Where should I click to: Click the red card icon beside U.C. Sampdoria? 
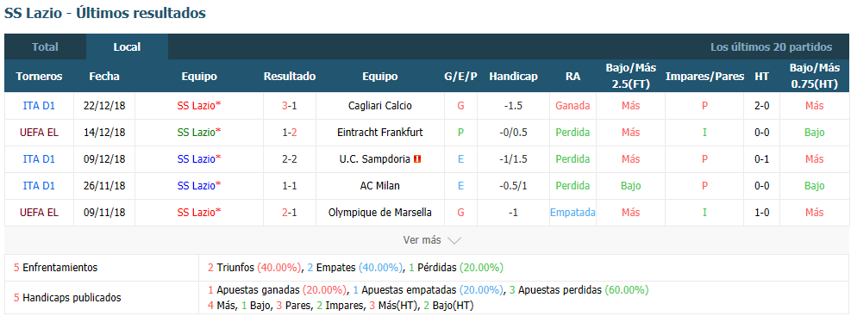click(417, 159)
